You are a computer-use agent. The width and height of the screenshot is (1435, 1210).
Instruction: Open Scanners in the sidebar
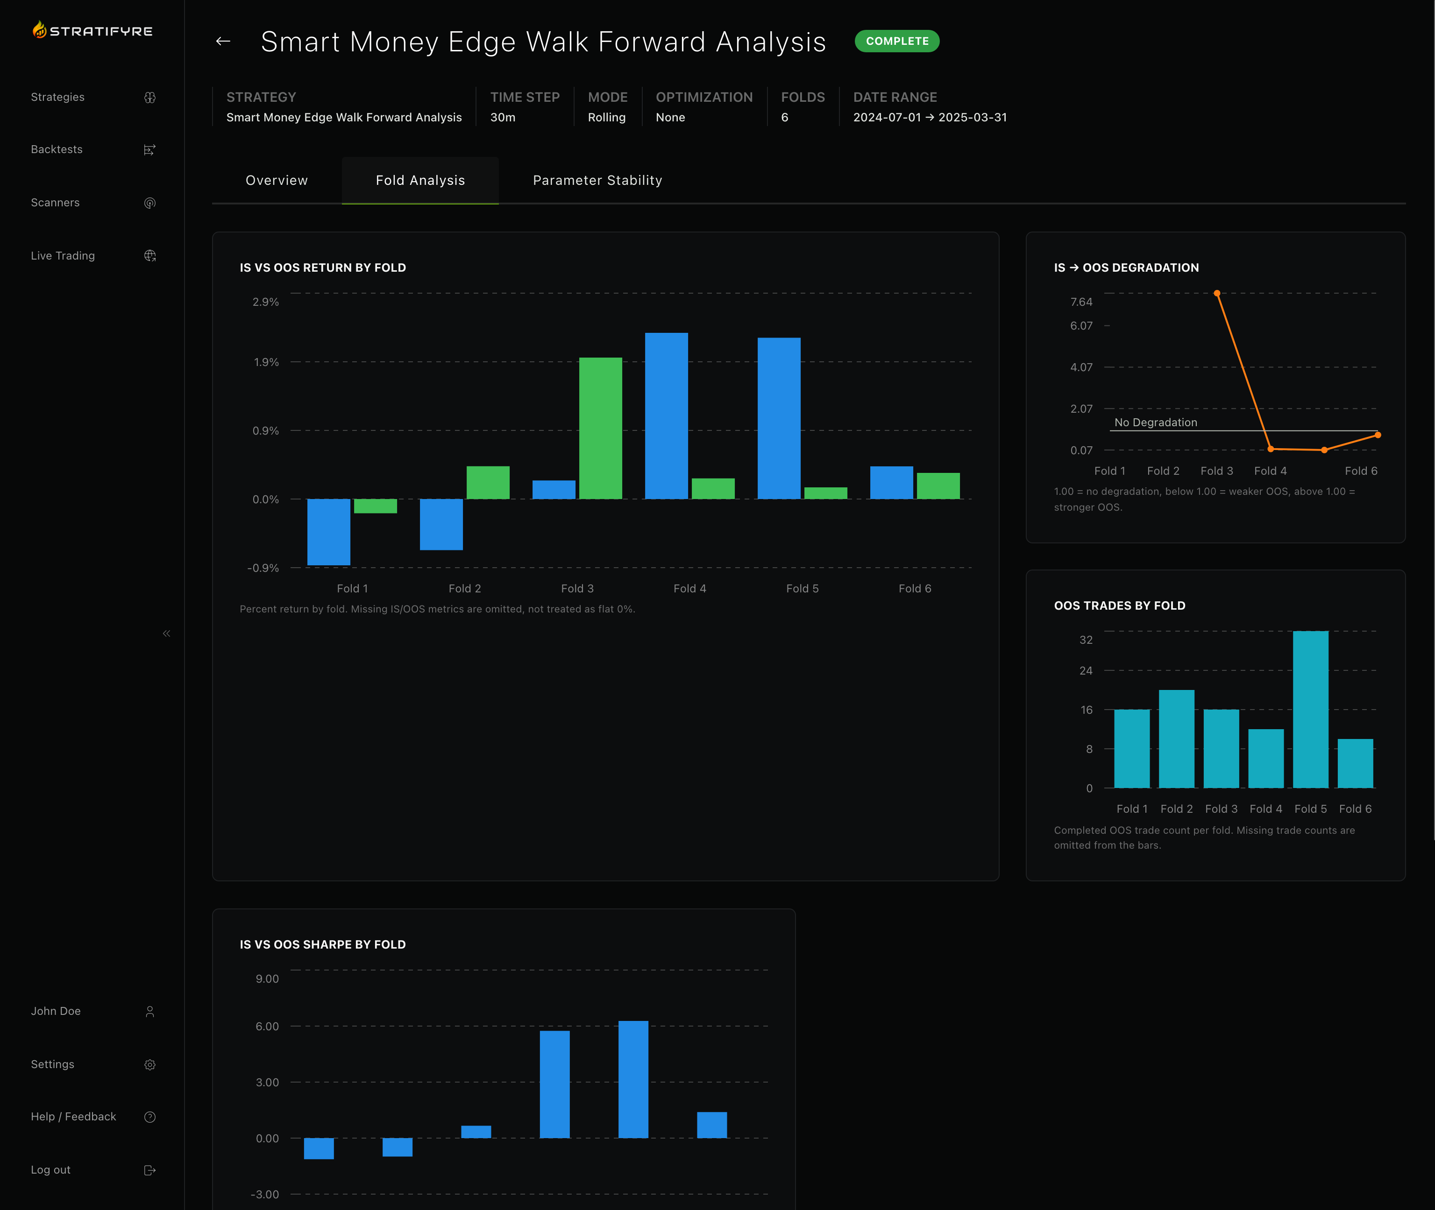click(55, 202)
